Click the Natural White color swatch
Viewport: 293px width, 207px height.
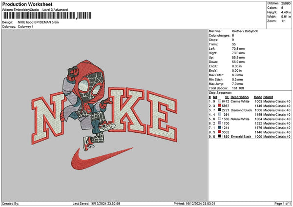click(x=220, y=119)
